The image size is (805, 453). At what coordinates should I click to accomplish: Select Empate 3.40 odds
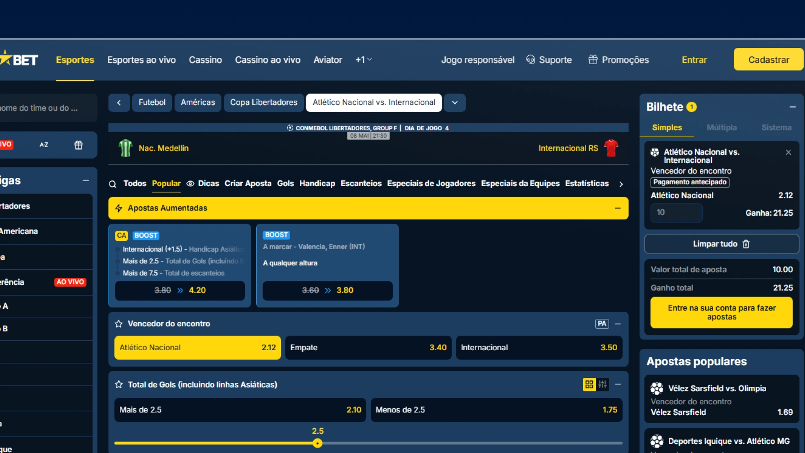tap(368, 348)
